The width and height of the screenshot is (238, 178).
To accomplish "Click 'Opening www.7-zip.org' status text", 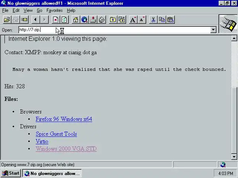I will point(38,165).
